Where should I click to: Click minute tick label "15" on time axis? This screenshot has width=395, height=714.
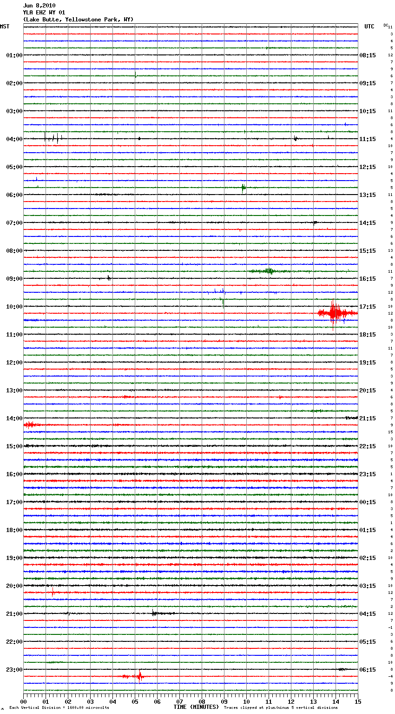pos(358,701)
